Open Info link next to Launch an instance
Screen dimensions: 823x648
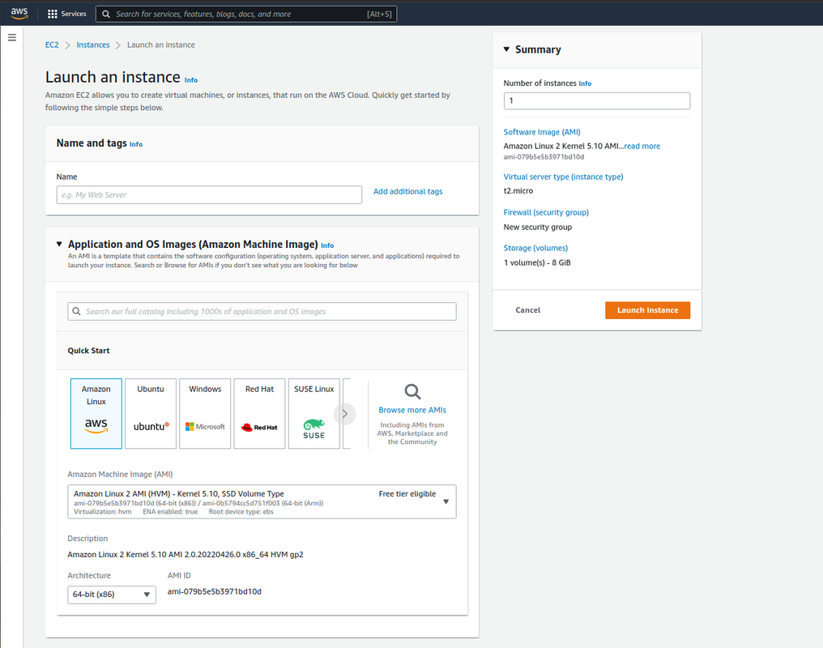pyautogui.click(x=191, y=80)
